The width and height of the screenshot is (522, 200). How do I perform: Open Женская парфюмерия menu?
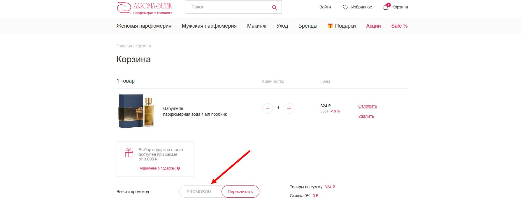144,26
